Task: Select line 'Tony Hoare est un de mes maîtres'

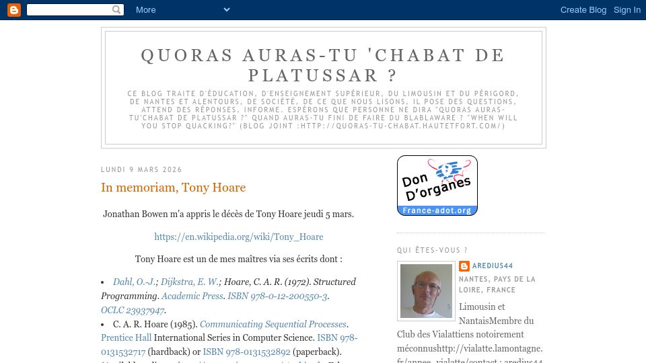Action: click(238, 259)
